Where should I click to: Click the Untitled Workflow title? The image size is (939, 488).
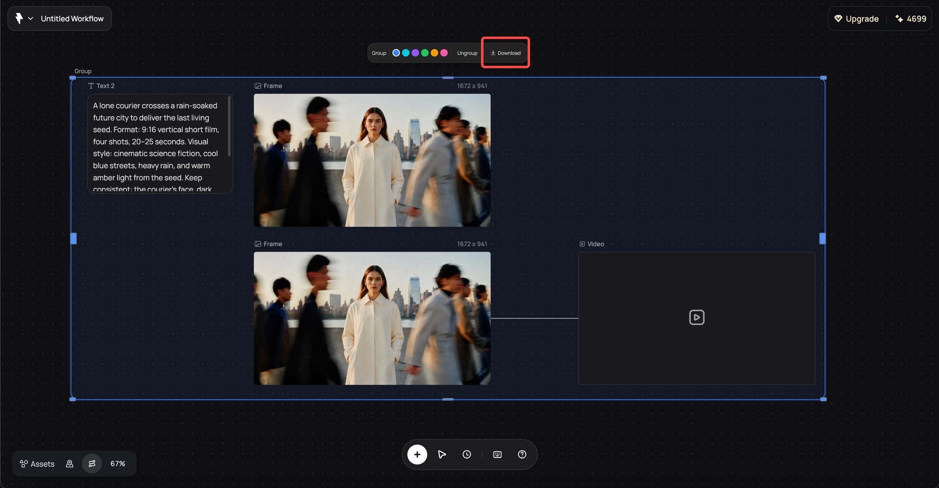(72, 18)
